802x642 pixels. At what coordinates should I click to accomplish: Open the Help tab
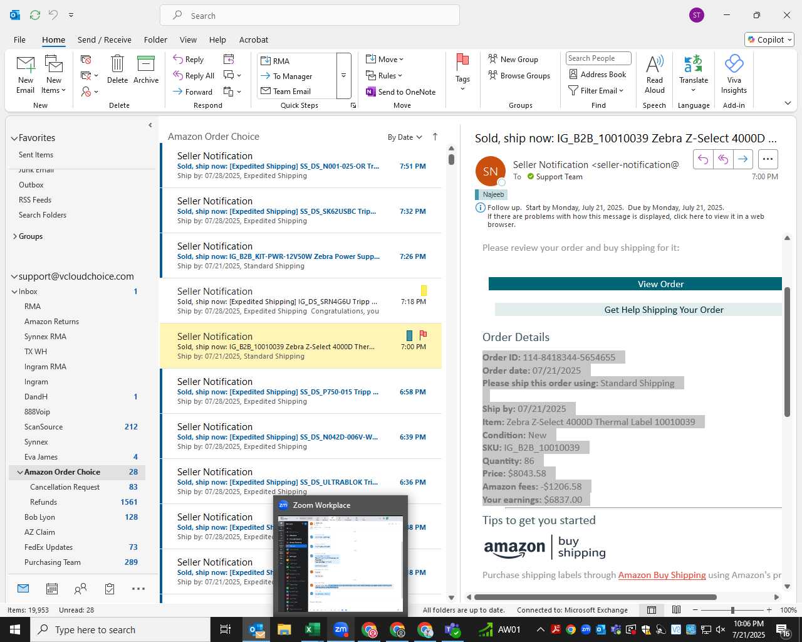pos(217,39)
